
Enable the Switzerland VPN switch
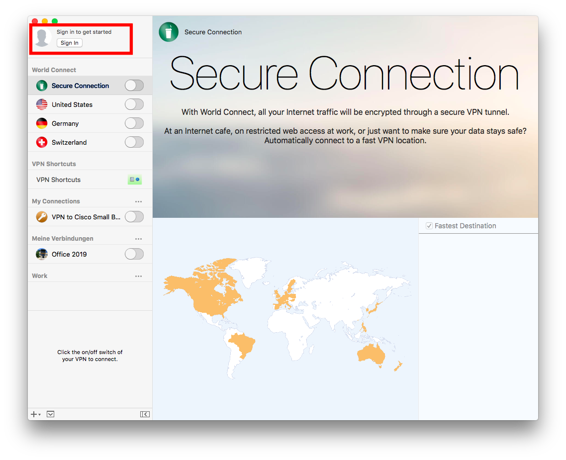click(134, 142)
